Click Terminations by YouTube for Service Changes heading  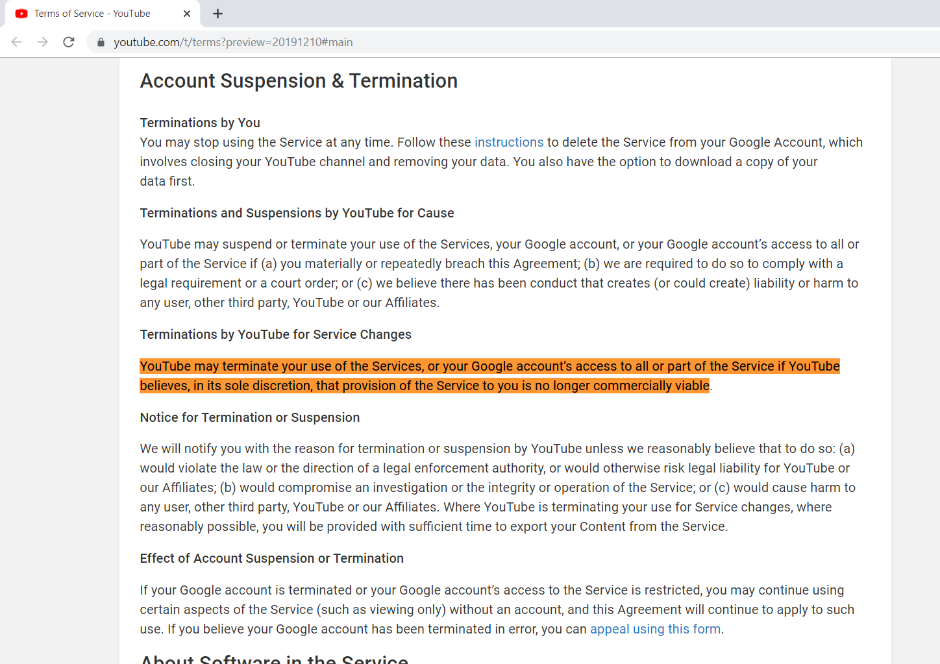coord(276,334)
